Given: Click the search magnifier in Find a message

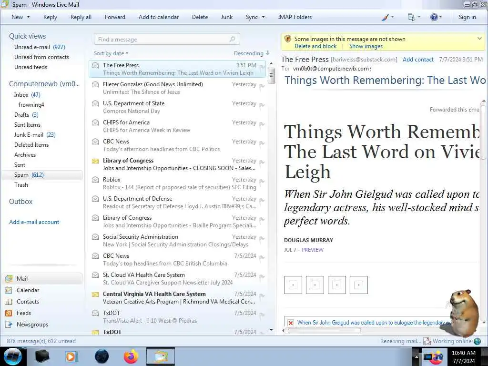Looking at the screenshot, I should 232,39.
